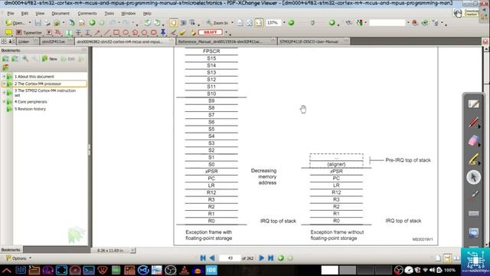Select bookmark 3 The STM32 Cortex-M4 instruction set
The height and width of the screenshot is (276, 490).
[x=45, y=93]
